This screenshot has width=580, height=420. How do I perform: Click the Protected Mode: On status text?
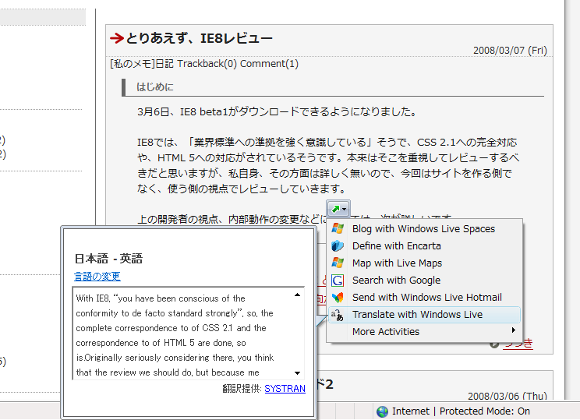[x=485, y=411]
